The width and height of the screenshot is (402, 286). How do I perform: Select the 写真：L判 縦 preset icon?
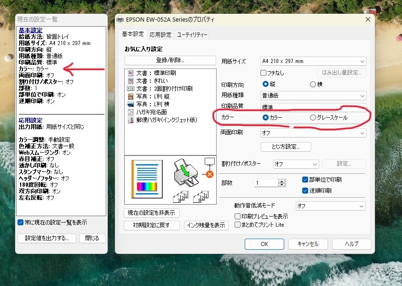coord(131,97)
